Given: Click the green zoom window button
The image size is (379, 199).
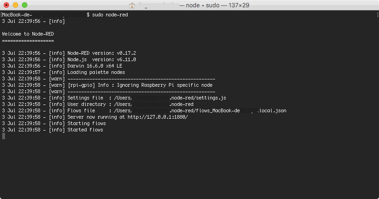Looking at the screenshot, I should [x=25, y=5].
